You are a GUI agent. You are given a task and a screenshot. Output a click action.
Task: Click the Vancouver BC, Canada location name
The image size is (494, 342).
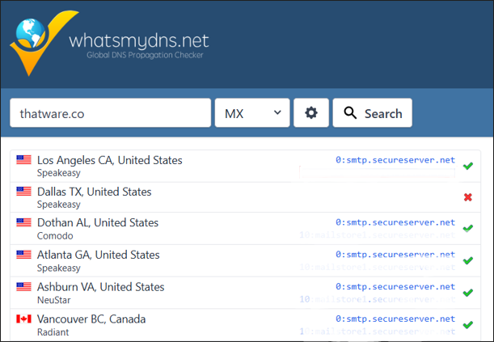[91, 319]
